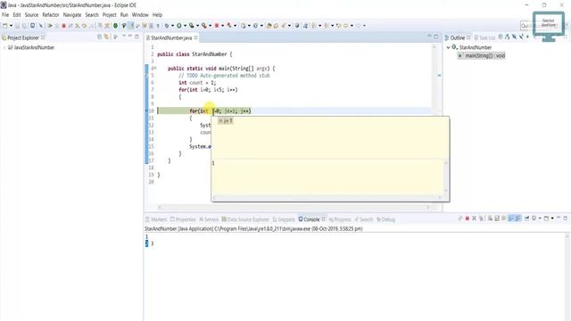571x321 pixels.
Task: Click the green Run toolbar icon
Action: coord(179,26)
